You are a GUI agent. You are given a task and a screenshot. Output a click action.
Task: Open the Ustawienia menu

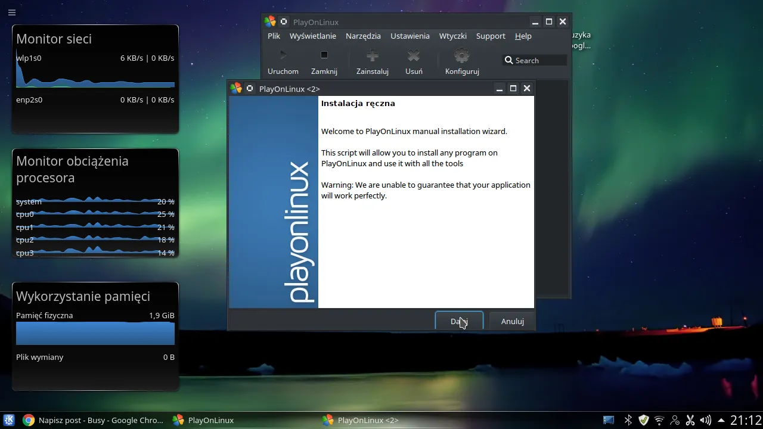pyautogui.click(x=410, y=36)
